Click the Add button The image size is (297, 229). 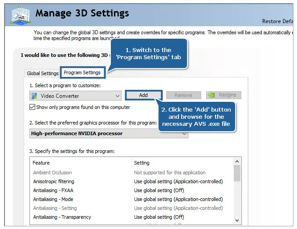point(143,95)
